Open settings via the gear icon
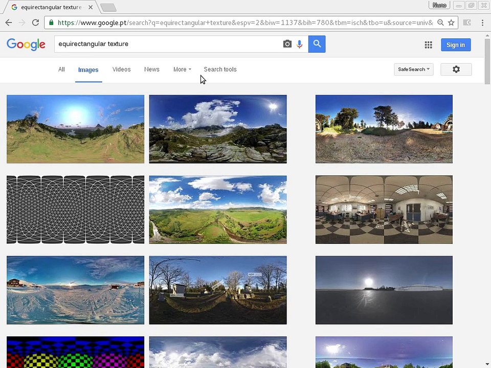This screenshot has height=368, width=491. (456, 69)
